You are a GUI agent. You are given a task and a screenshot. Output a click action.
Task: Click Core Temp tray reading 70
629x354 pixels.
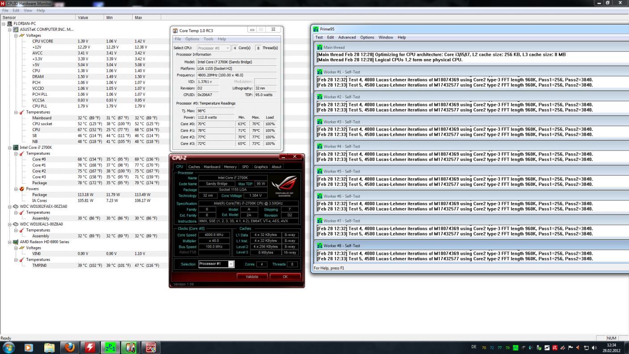pyautogui.click(x=484, y=348)
